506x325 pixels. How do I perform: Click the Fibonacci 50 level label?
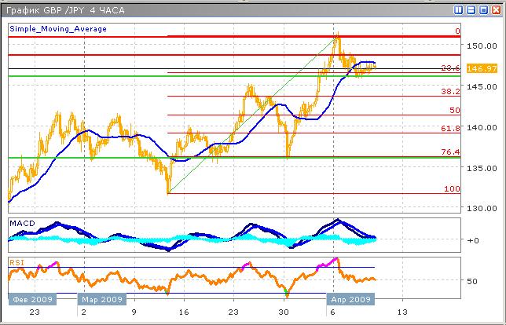tap(453, 111)
